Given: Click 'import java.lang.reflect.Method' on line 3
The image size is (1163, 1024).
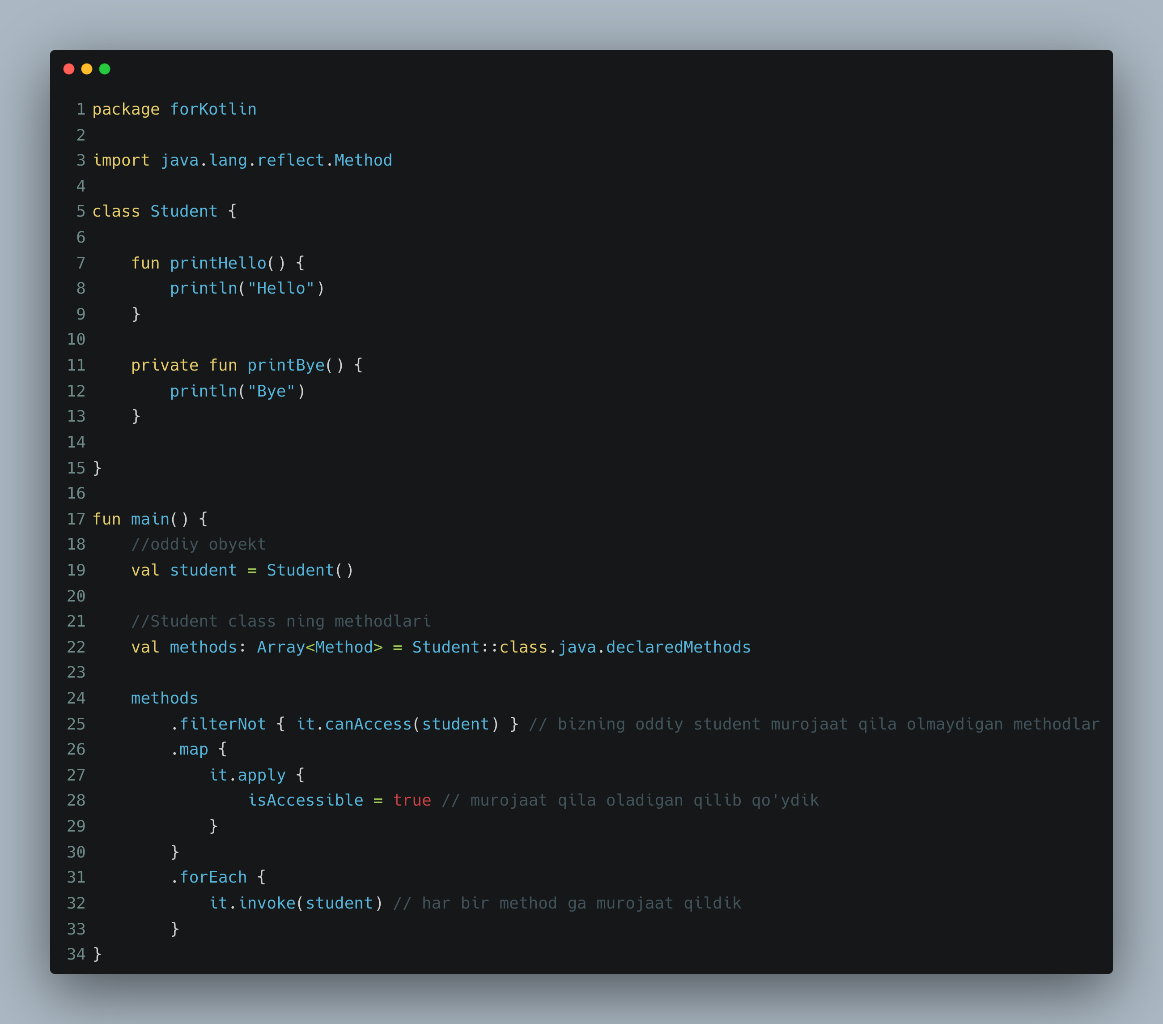Looking at the screenshot, I should click(x=242, y=161).
